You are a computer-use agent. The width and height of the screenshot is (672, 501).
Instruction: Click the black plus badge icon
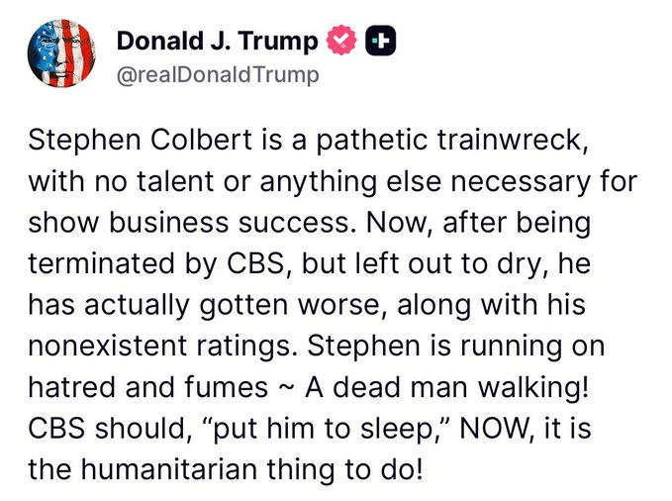click(x=380, y=41)
